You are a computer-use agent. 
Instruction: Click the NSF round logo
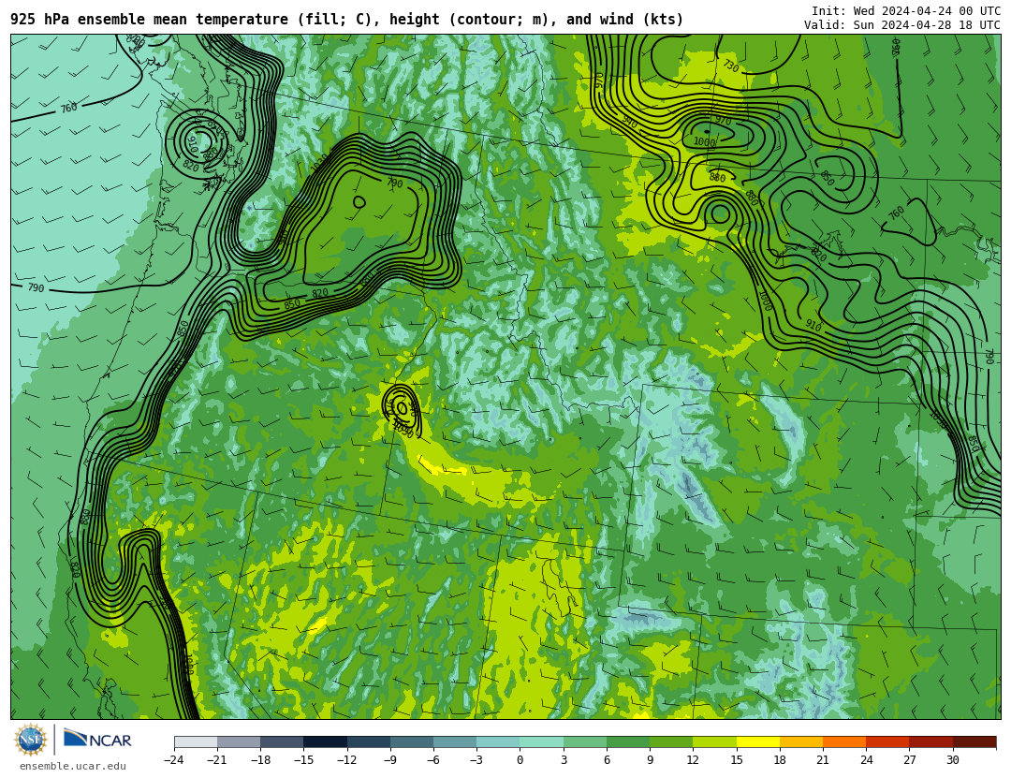click(x=30, y=740)
